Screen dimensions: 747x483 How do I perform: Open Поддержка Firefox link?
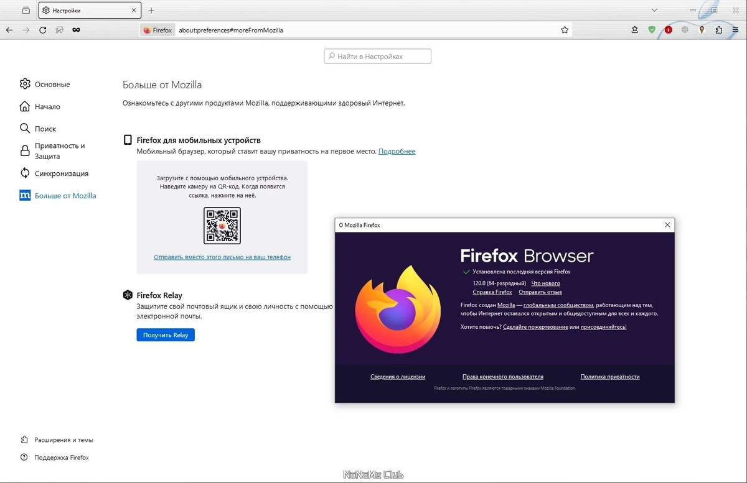55,458
